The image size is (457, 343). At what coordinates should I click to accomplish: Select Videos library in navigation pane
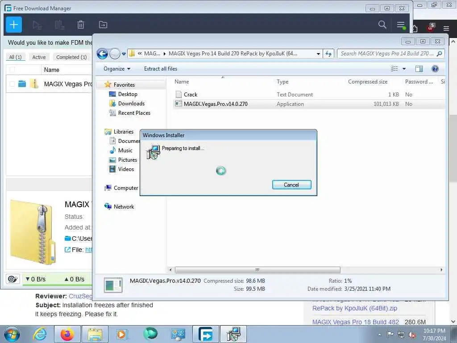126,169
